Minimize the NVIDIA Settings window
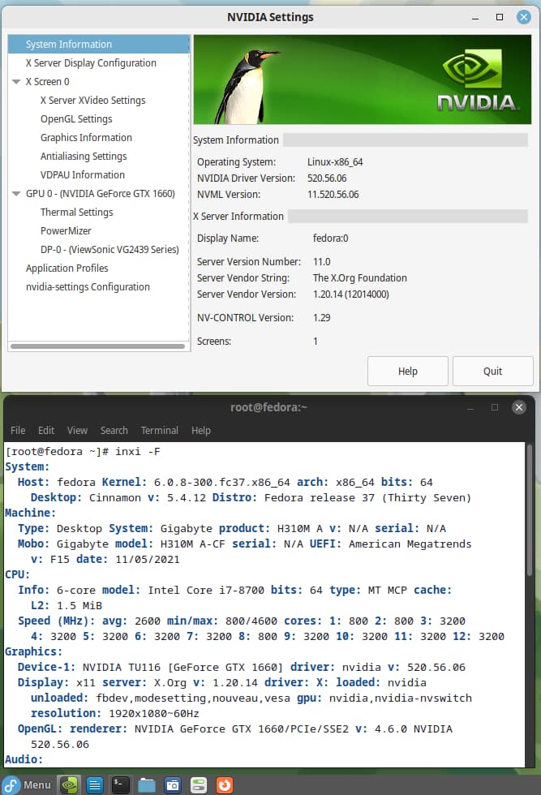The image size is (541, 795). tap(475, 17)
